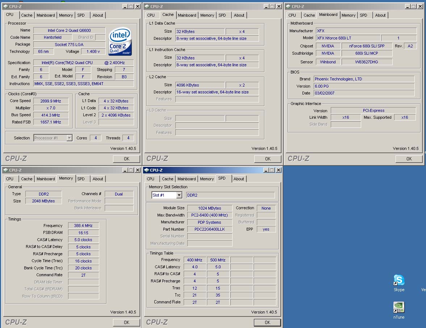
Task: Click CPU-Z title icon in SPD window
Action: [x=147, y=170]
